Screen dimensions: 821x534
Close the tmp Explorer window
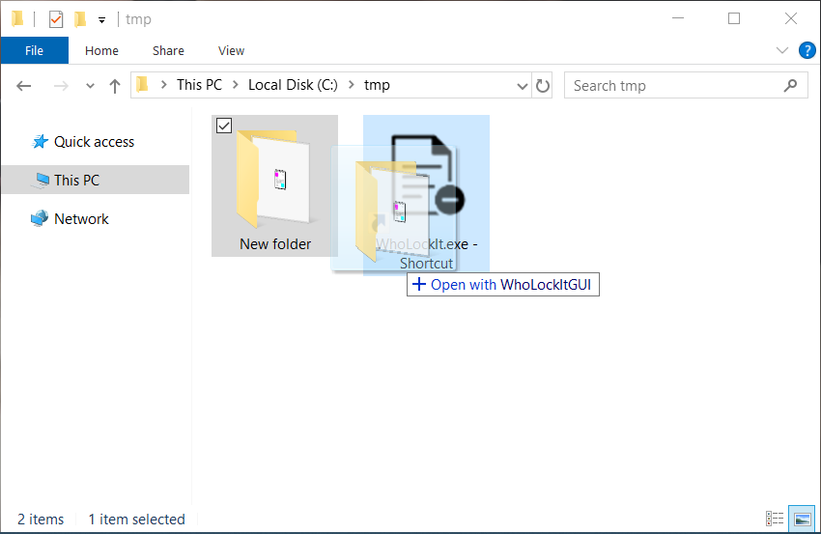click(791, 19)
